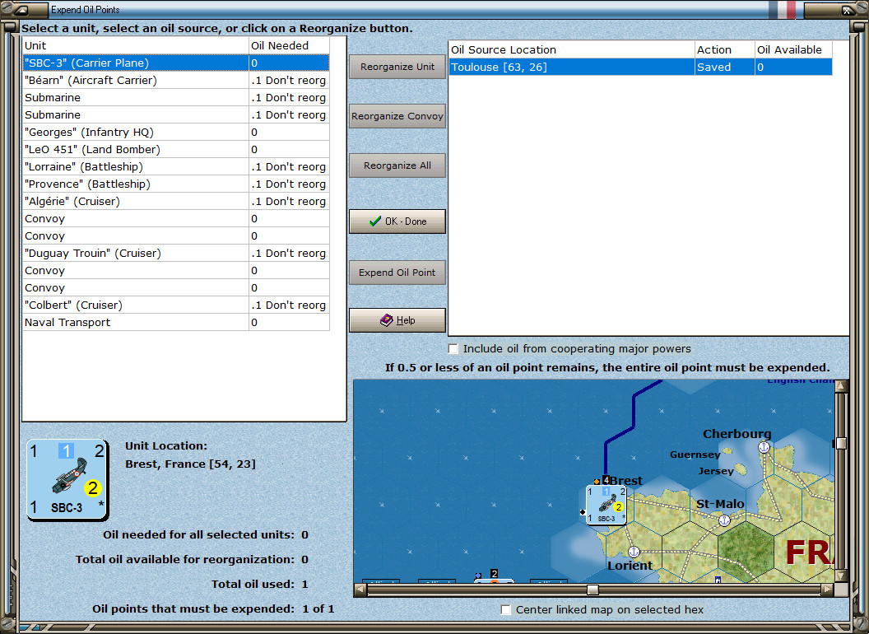Click the Oil Needed column header
The width and height of the screenshot is (869, 634).
tap(289, 46)
